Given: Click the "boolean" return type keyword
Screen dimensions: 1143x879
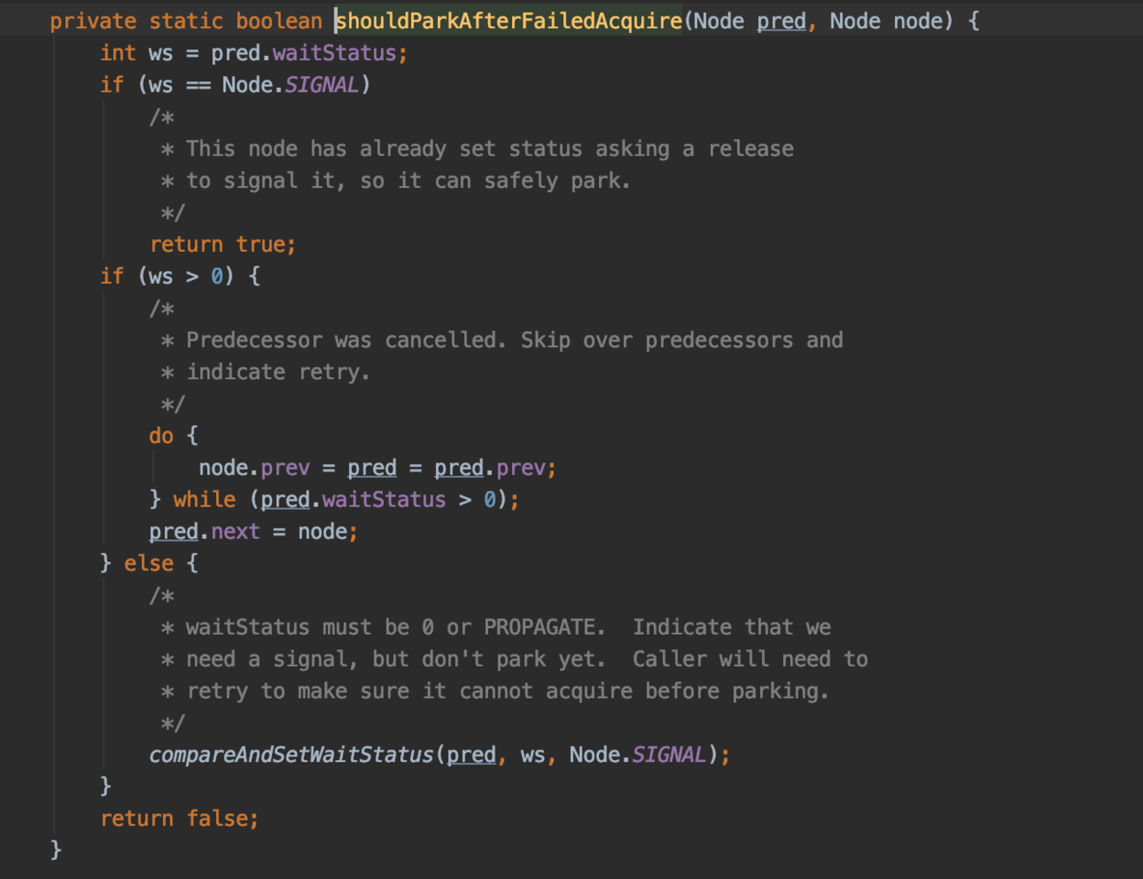Looking at the screenshot, I should 278,21.
